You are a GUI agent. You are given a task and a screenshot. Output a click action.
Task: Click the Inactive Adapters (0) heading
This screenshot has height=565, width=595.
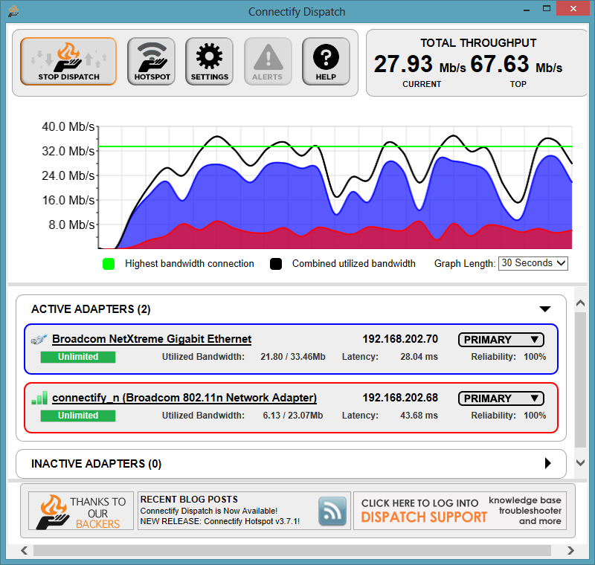tap(96, 464)
